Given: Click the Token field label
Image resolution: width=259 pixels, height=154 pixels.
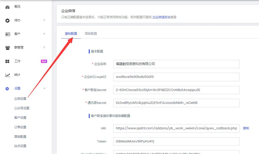Looking at the screenshot, I should coord(102,141).
